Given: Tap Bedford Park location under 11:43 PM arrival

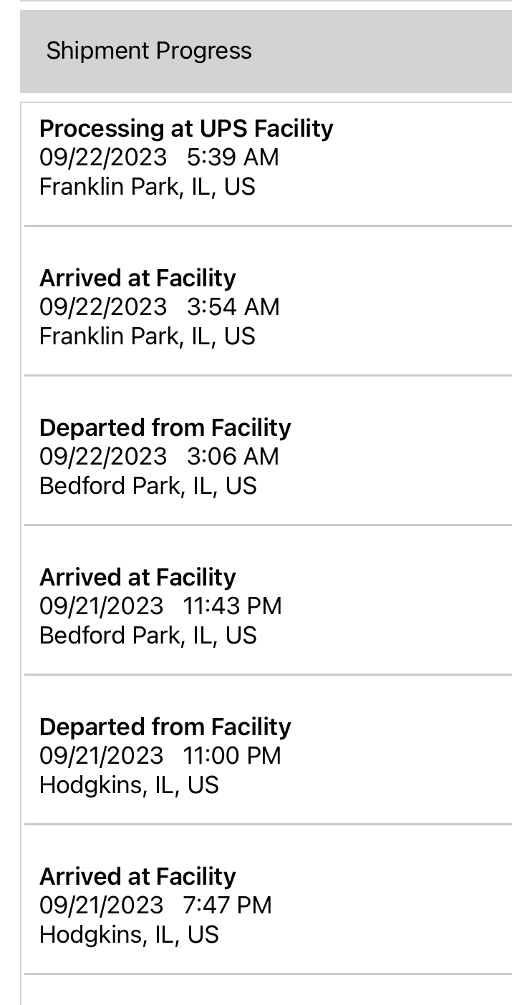Looking at the screenshot, I should coord(148,636).
